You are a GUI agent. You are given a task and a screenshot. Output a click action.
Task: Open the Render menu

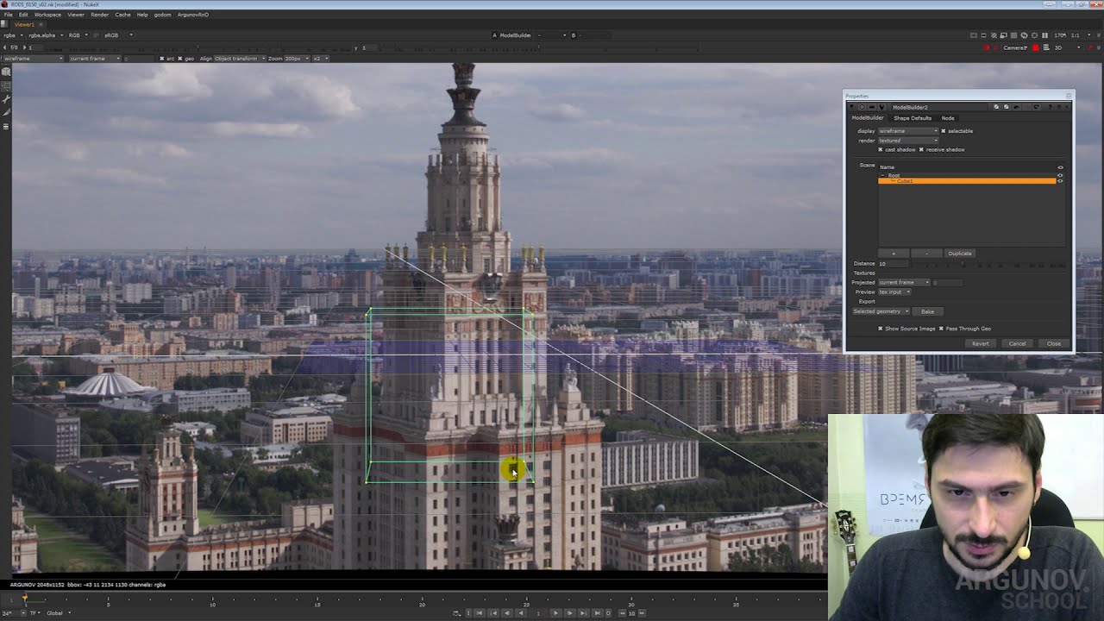point(100,15)
